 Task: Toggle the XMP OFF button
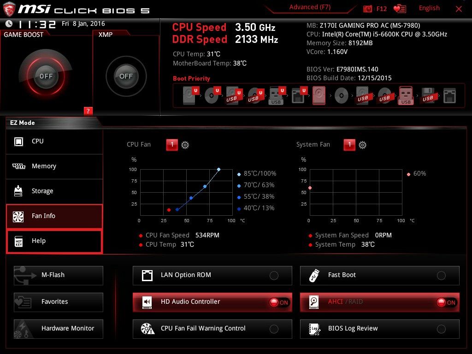point(126,76)
